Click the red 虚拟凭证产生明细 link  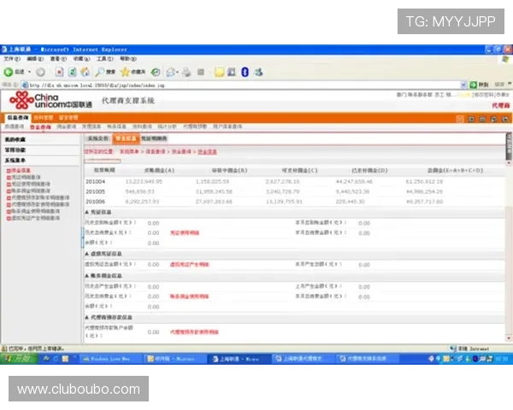pyautogui.click(x=190, y=265)
